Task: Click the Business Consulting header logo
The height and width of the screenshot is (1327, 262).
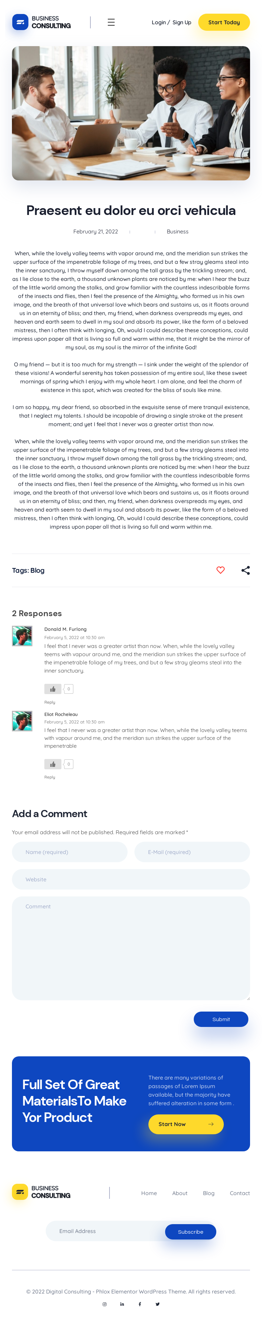Action: pyautogui.click(x=42, y=22)
